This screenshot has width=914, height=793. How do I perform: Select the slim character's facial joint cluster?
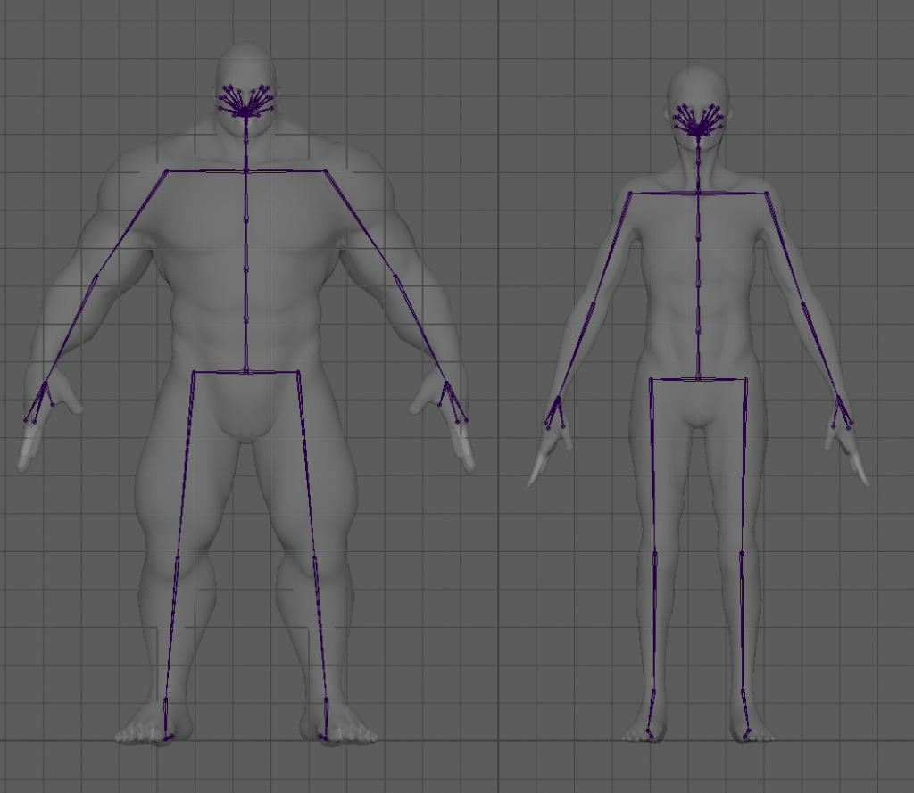(x=698, y=121)
